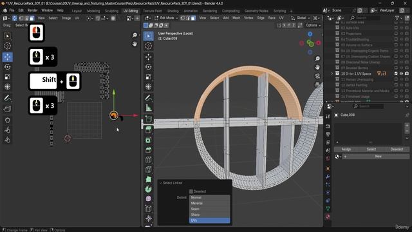412x232 pixels.
Task: Choose Seam in the Delimit list
Action: [x=209, y=209]
